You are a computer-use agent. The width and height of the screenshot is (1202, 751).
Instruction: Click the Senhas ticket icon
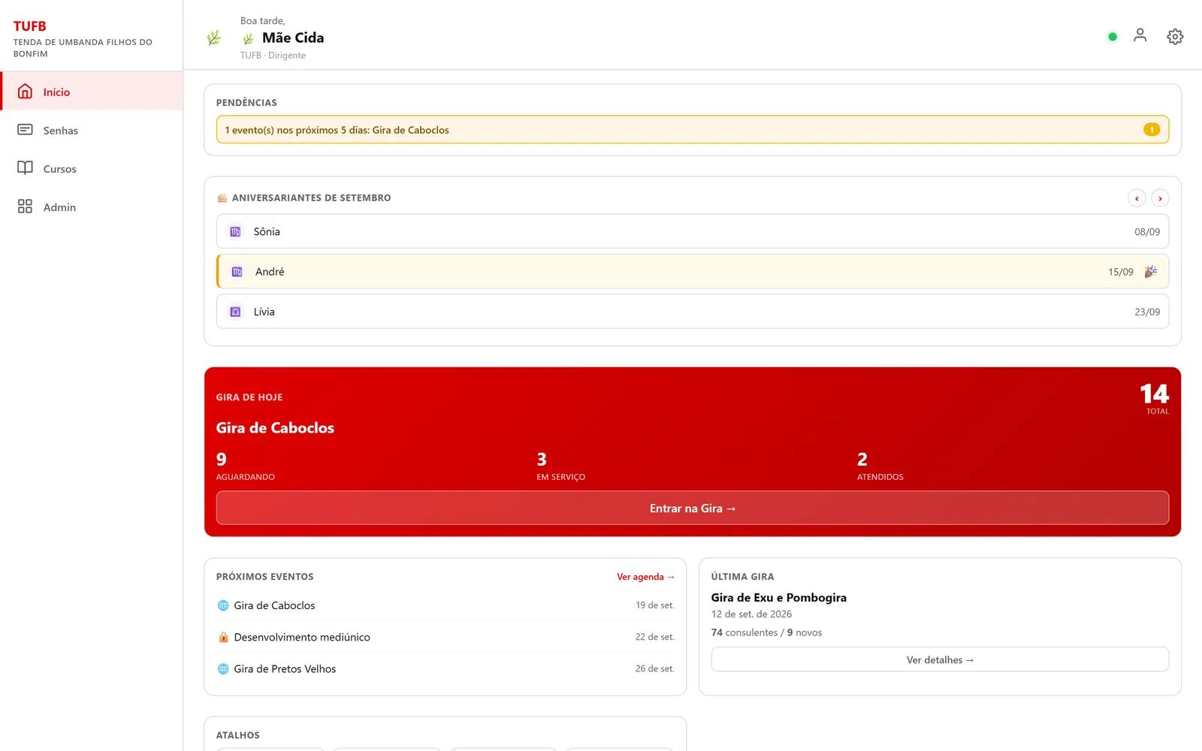pos(25,130)
